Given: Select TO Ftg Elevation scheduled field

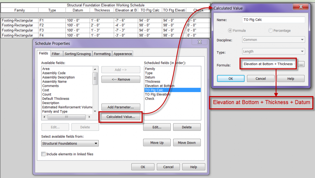Looking at the screenshot, I should point(157,94).
